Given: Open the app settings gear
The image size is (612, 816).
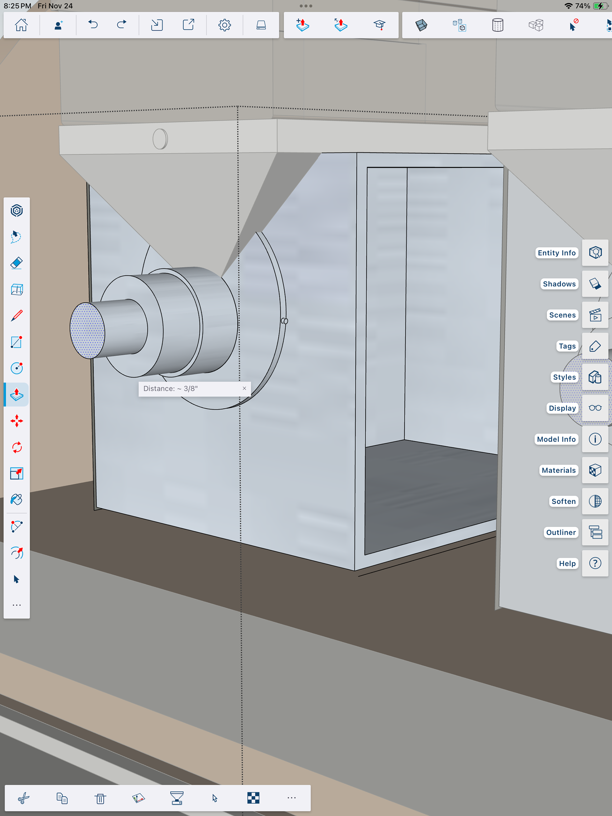Looking at the screenshot, I should click(224, 25).
